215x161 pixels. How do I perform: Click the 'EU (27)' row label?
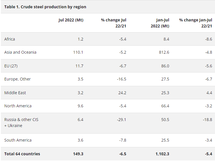11,66
